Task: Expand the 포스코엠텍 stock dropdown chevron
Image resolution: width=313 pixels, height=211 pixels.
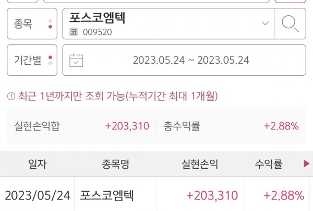Action: [265, 24]
